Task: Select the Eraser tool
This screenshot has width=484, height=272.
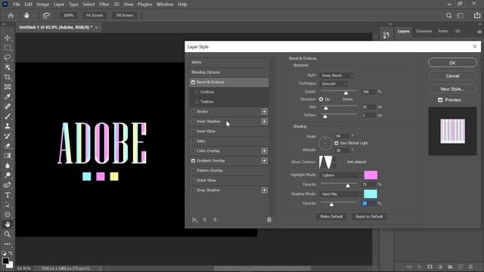Action: [8, 146]
